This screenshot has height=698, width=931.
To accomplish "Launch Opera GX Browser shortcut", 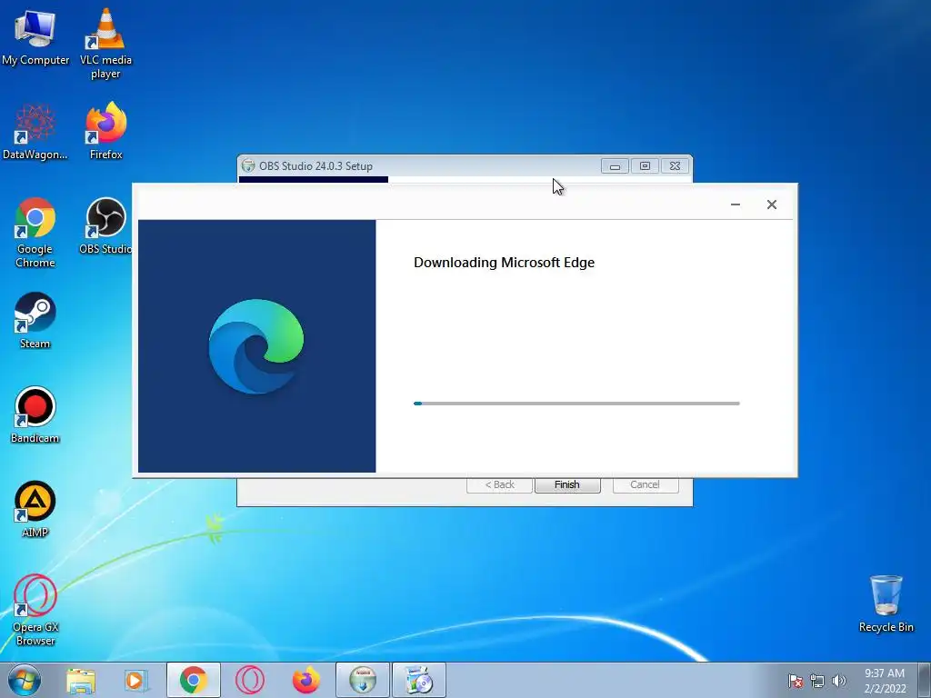I will [35, 610].
